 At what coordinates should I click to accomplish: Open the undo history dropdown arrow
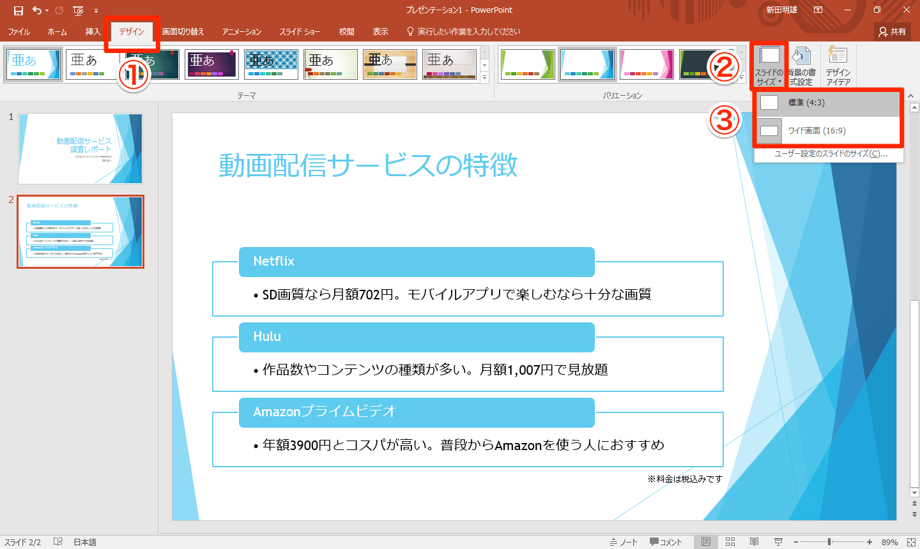click(47, 10)
